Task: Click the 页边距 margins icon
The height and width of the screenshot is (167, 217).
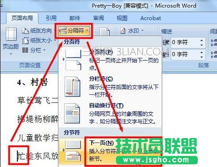Action: tap(11, 34)
